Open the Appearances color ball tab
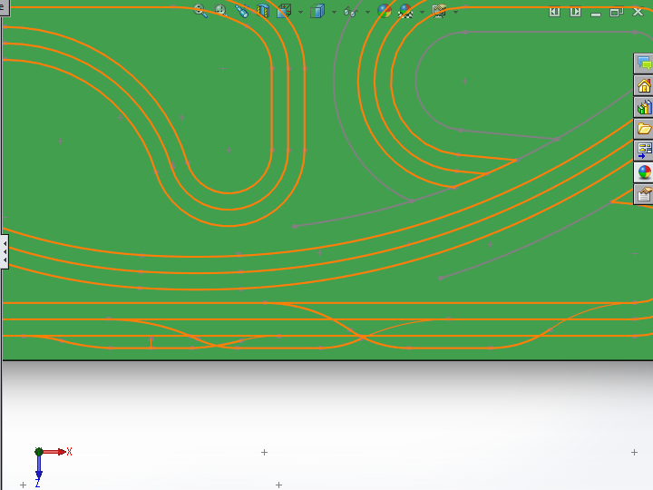 tap(644, 172)
